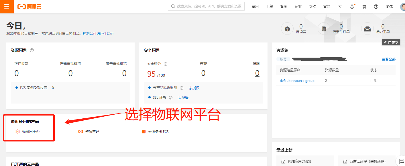Screen dimensions: 405x166
Task: Click the pending tickets inbox icon
Action: pyautogui.click(x=367, y=29)
